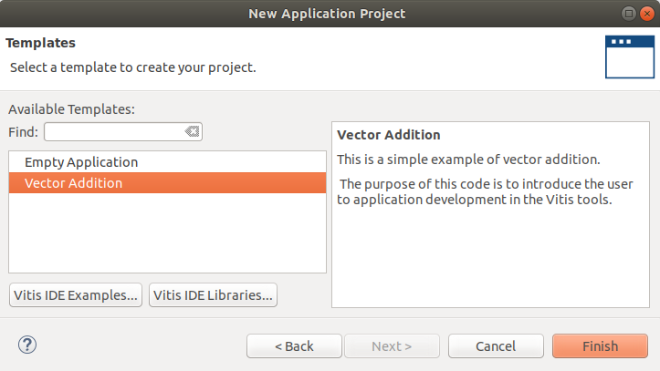Click empty area of templates list
660x371 pixels.
pyautogui.click(x=168, y=232)
